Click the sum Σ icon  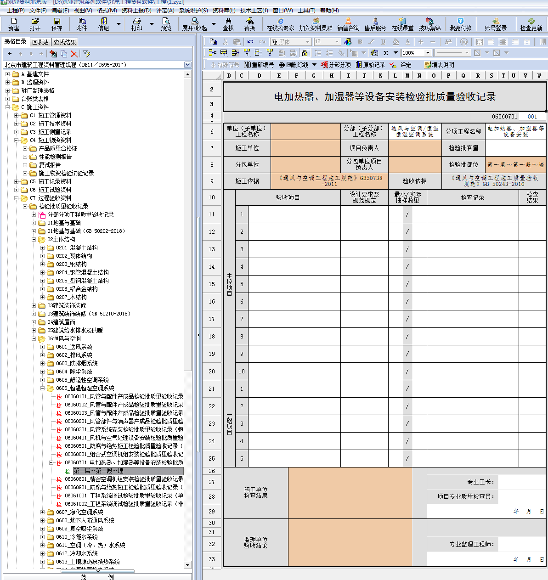[x=386, y=53]
